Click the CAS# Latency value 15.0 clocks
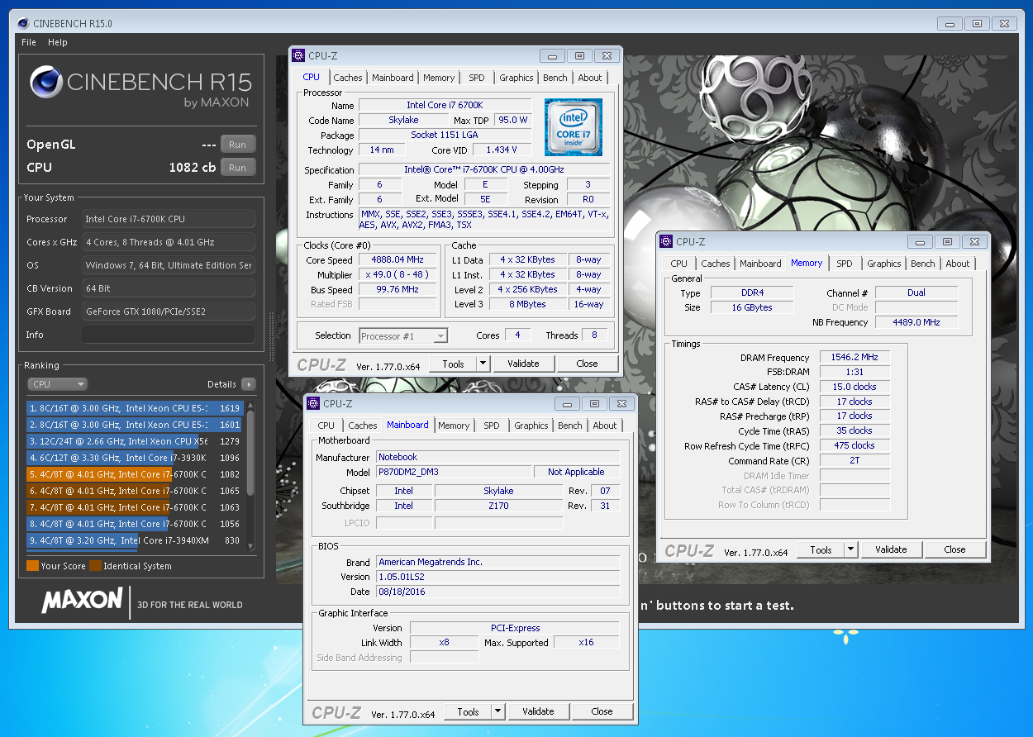Image resolution: width=1033 pixels, height=737 pixels. point(854,387)
